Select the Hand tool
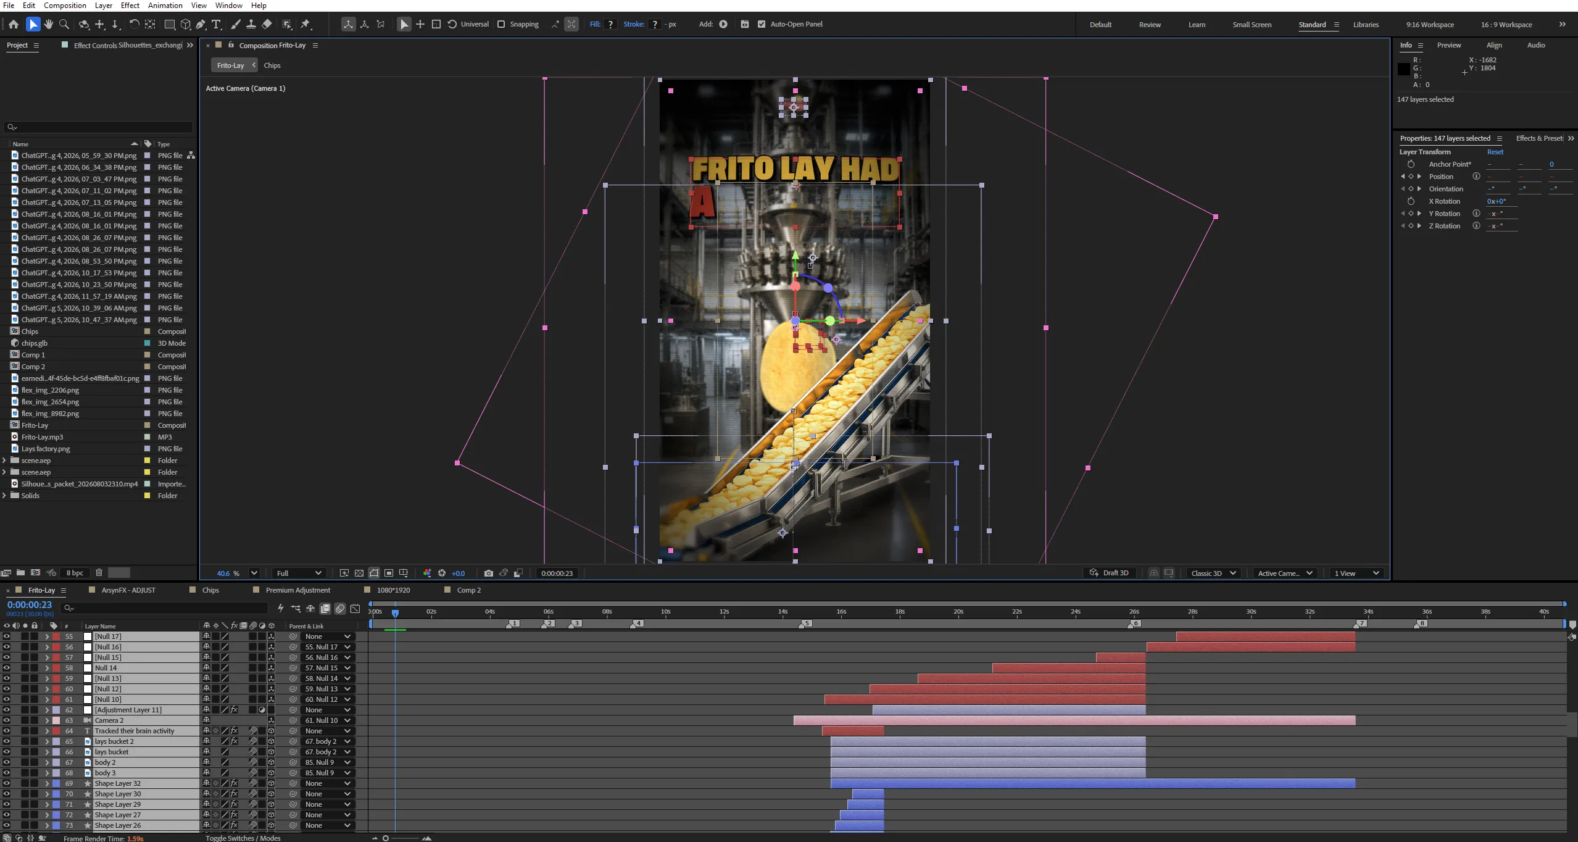Viewport: 1578px width, 842px height. point(49,24)
